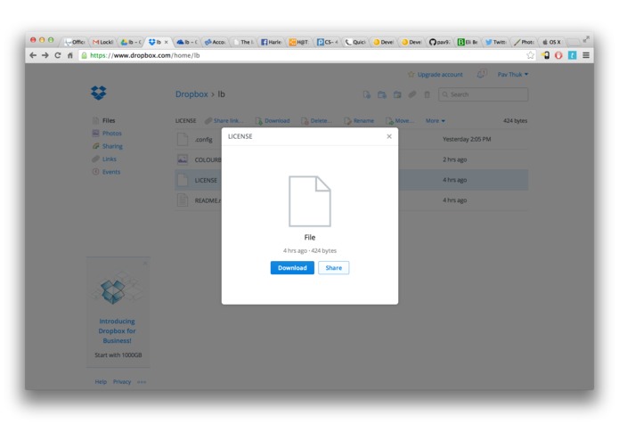Switch to the GitHub pav browser tab

point(439,42)
